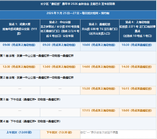
Task: Select the 10:30 departure cell
Action: coord(138,46)
